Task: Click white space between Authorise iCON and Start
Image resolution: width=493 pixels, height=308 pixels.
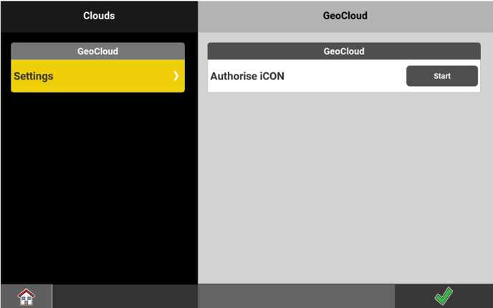Action: tap(344, 76)
